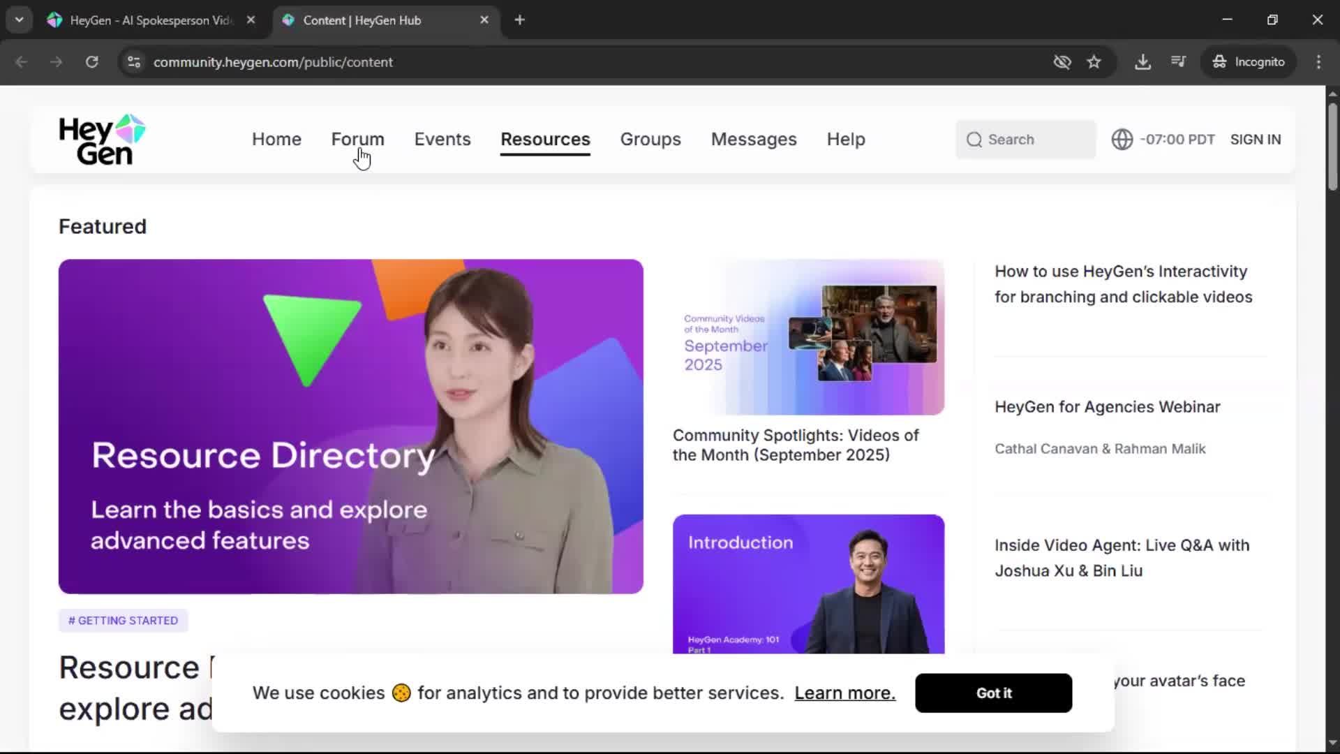This screenshot has width=1340, height=754.
Task: Open the media control icon
Action: [x=1178, y=62]
